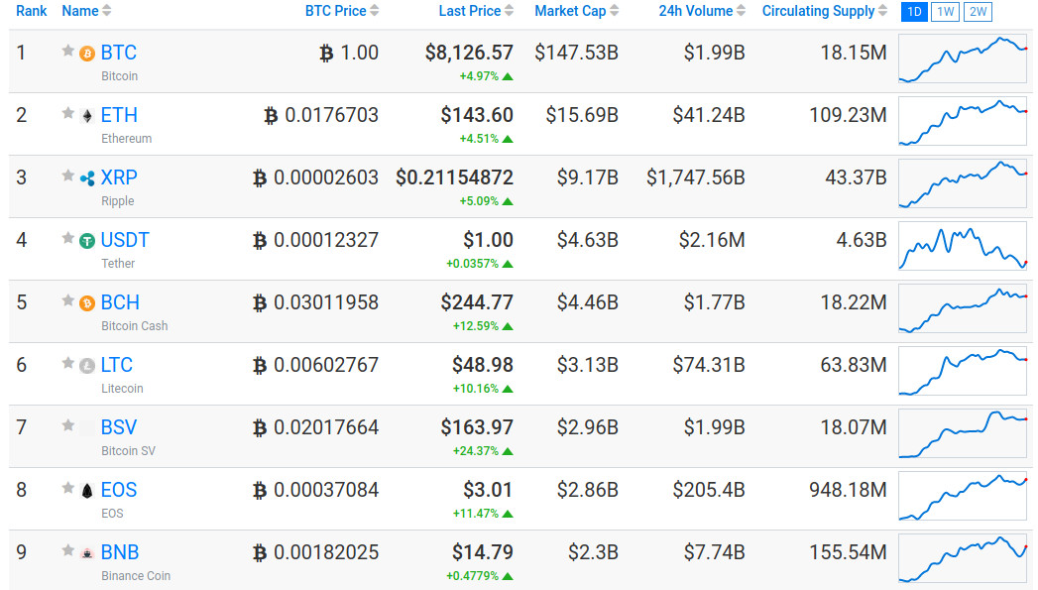The image size is (1038, 590).
Task: Open the LTC sparkline chart
Action: coord(963,372)
